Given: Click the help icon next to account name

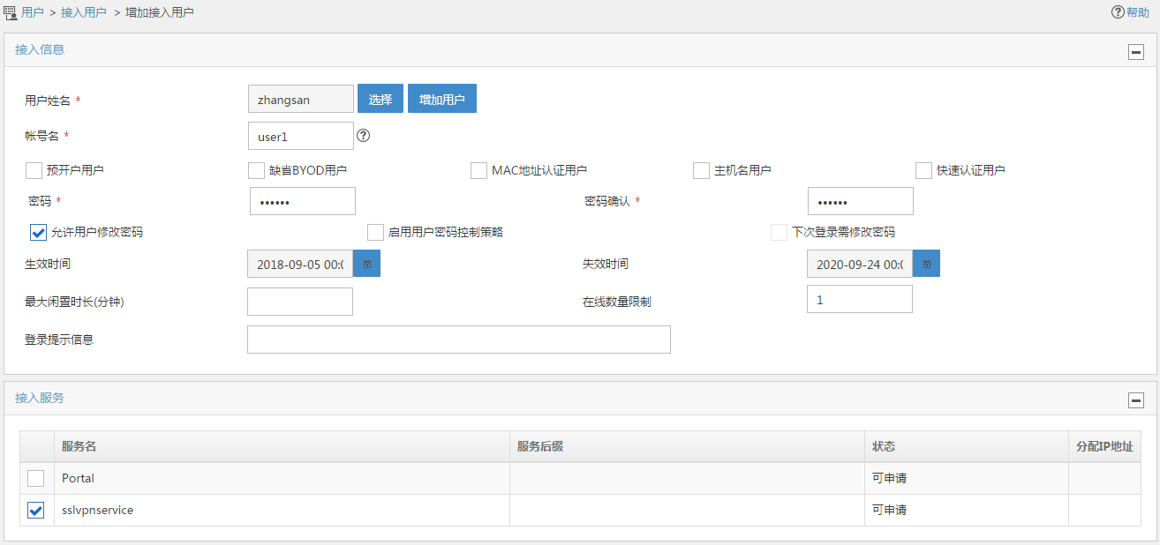Looking at the screenshot, I should (363, 136).
